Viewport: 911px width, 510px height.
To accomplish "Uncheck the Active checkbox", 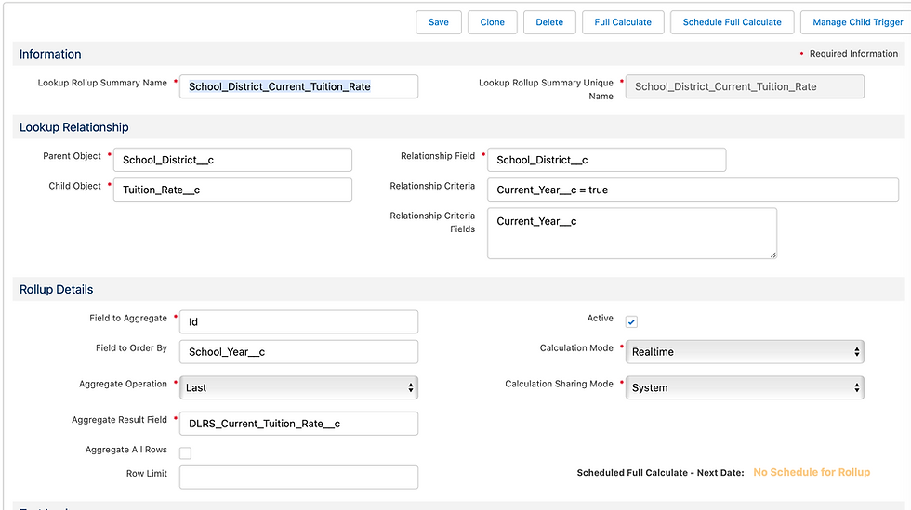I will tap(631, 321).
